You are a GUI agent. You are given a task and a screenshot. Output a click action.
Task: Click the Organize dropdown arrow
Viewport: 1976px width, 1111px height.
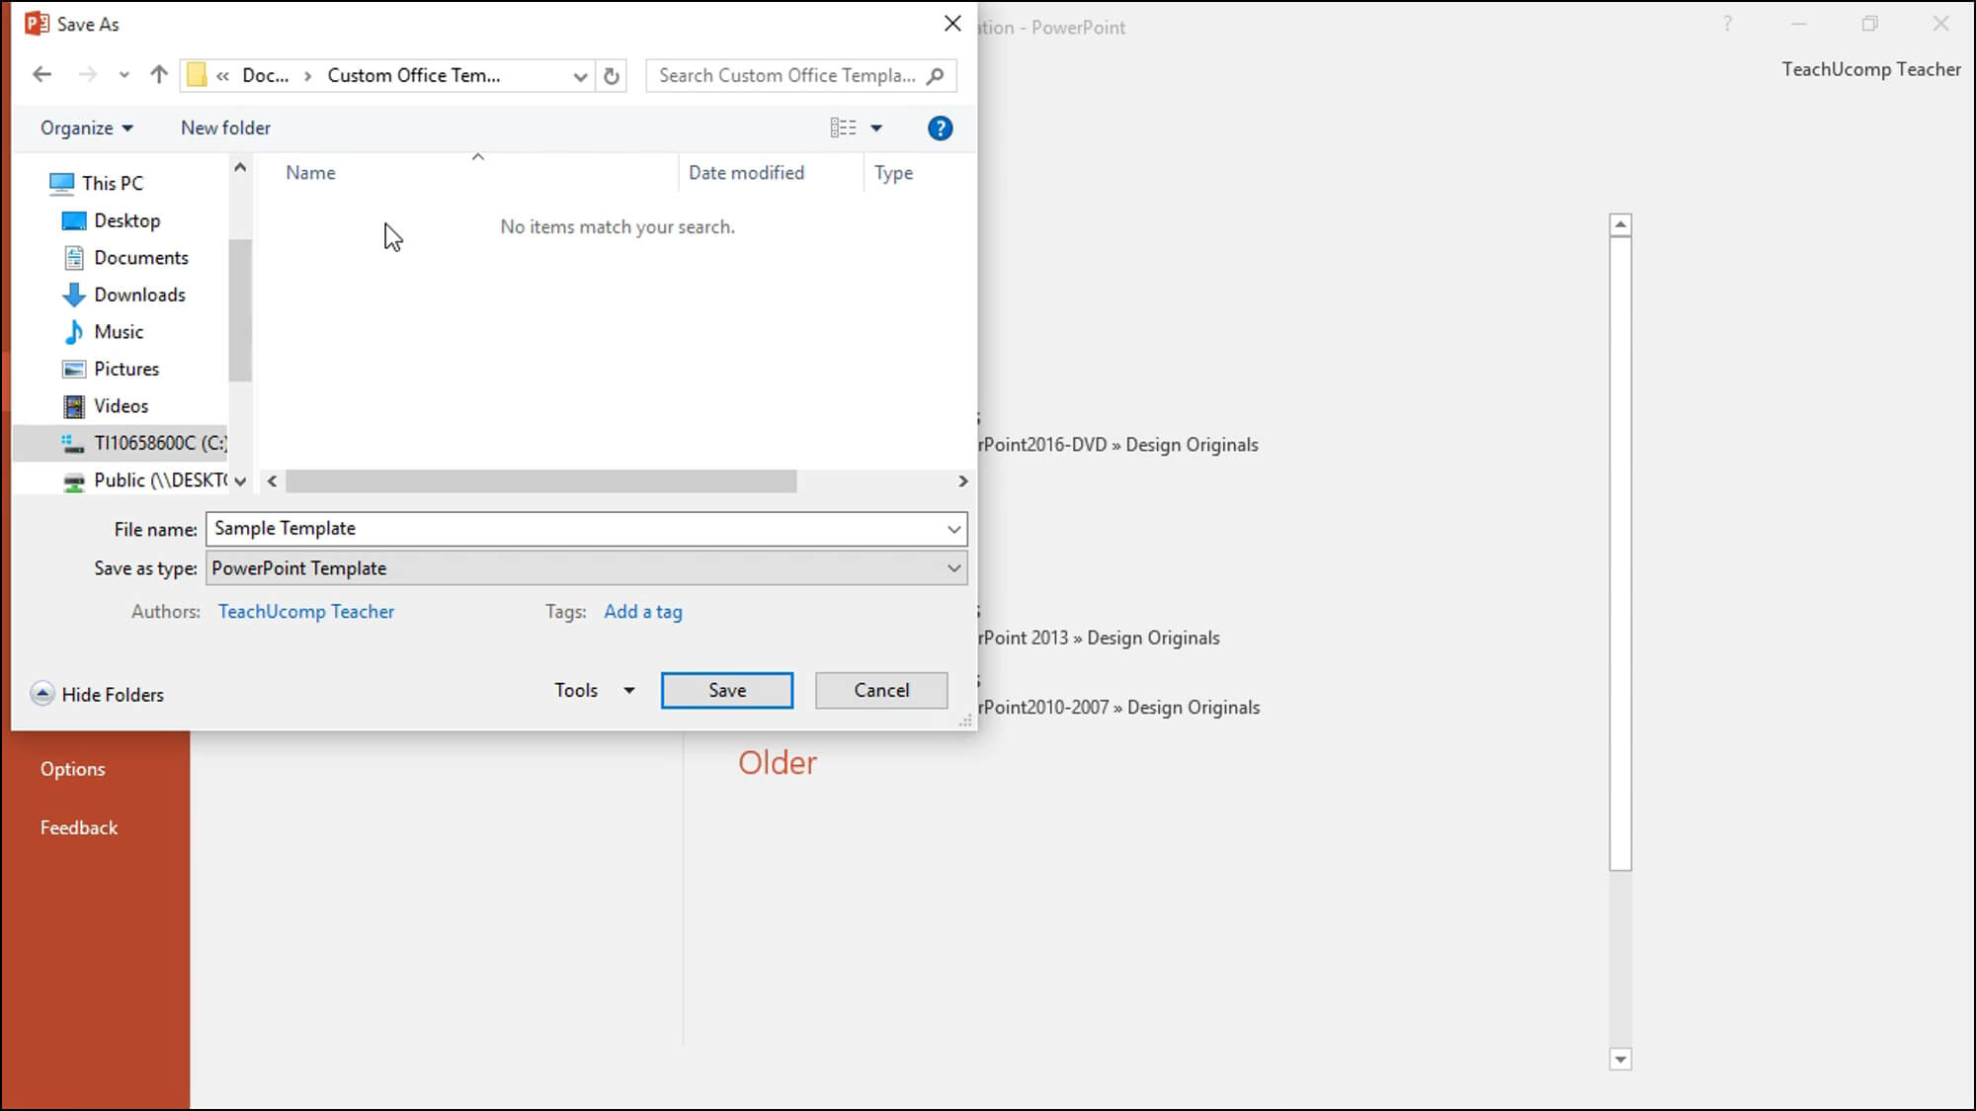(127, 128)
